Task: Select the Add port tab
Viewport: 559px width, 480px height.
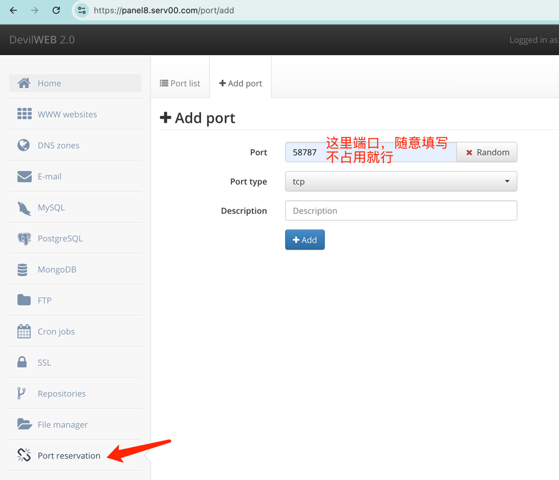Action: tap(240, 84)
